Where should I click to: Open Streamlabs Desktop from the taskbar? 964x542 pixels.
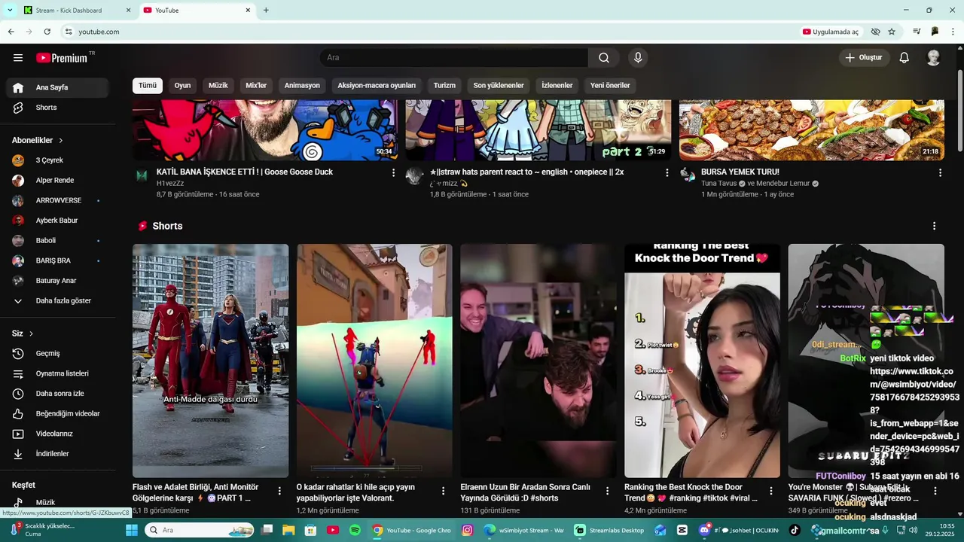[610, 530]
